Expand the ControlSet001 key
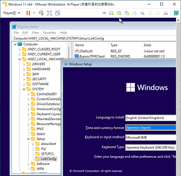The width and height of the screenshot is (181, 176). tap(28, 94)
